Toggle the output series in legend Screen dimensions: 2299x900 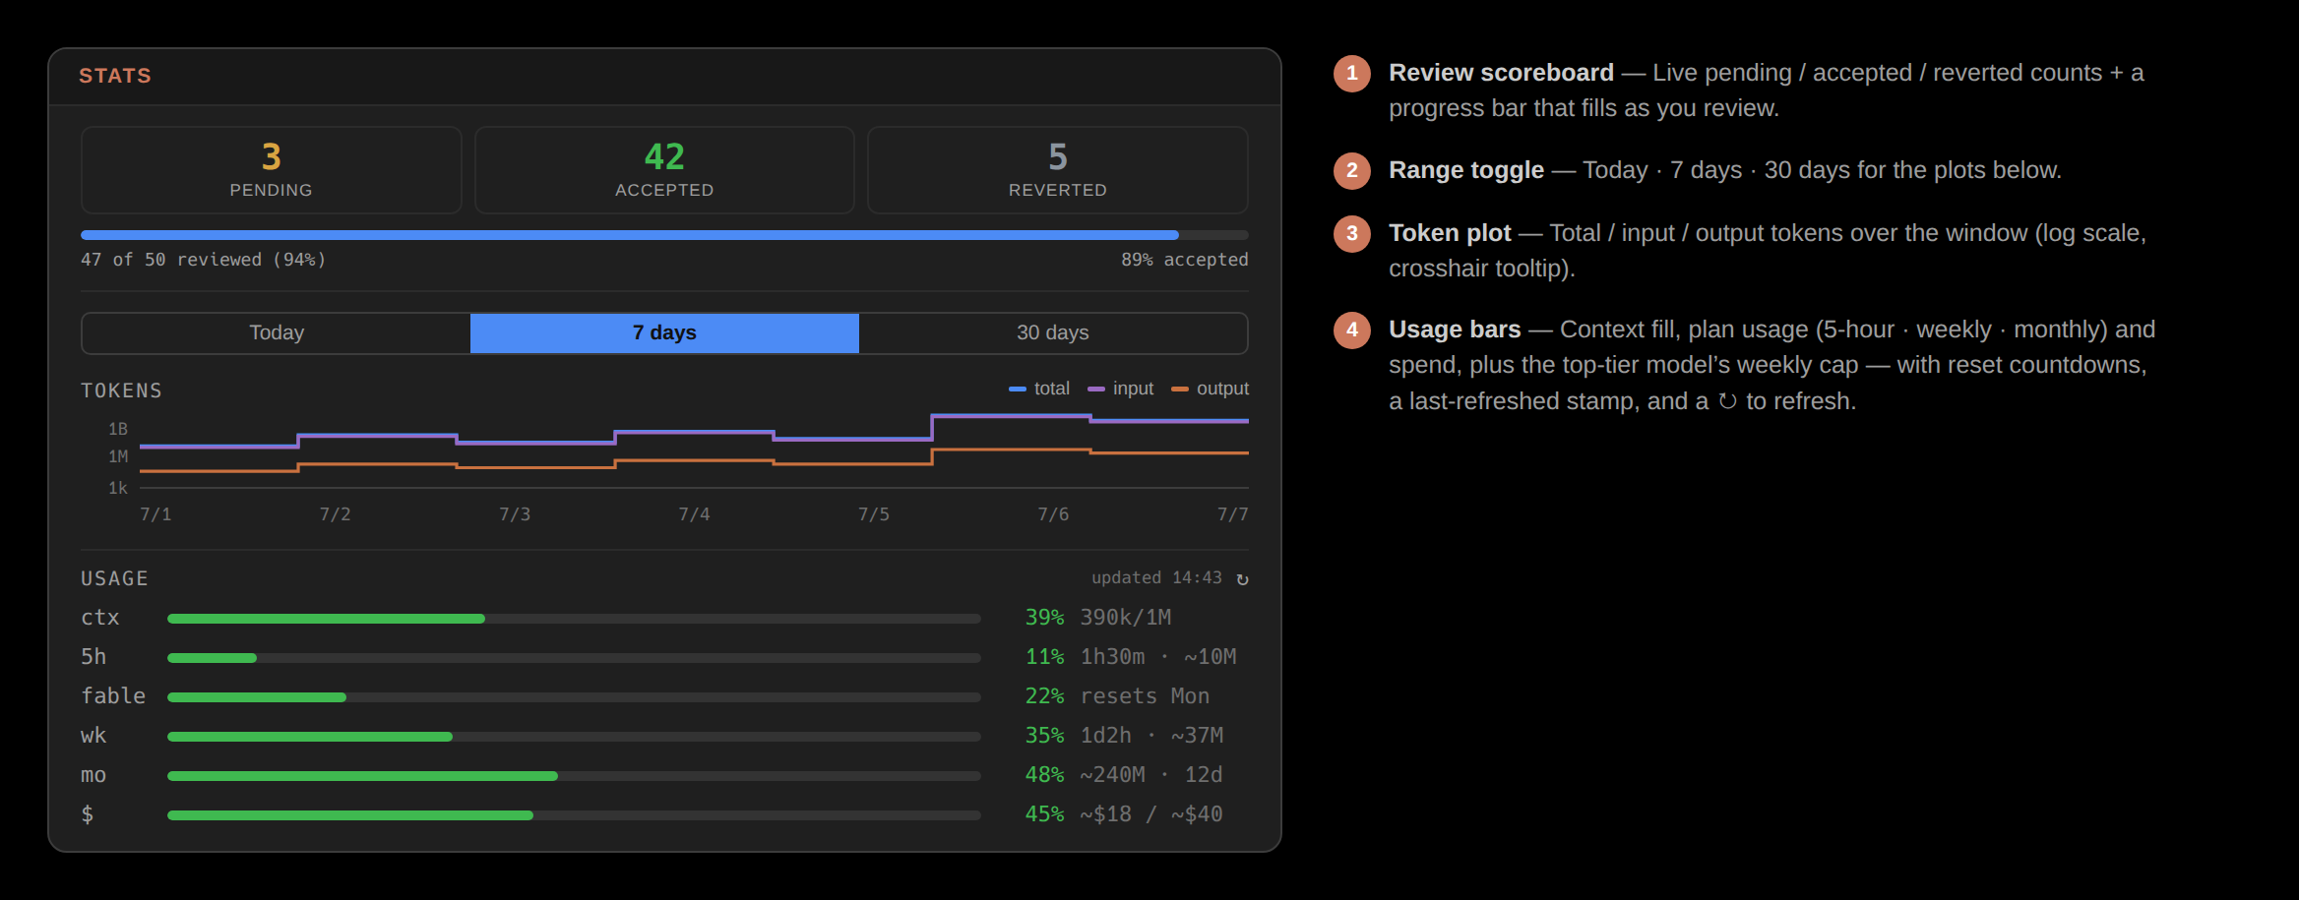point(1210,389)
